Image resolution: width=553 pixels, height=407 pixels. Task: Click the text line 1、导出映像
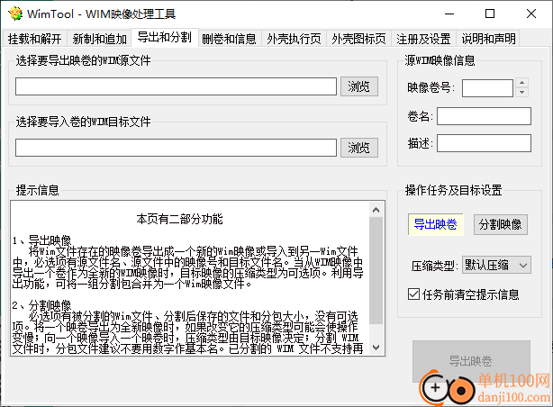[x=42, y=240]
